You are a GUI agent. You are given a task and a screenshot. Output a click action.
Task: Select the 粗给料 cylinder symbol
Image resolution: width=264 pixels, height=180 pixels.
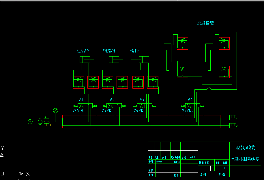(x=87, y=60)
